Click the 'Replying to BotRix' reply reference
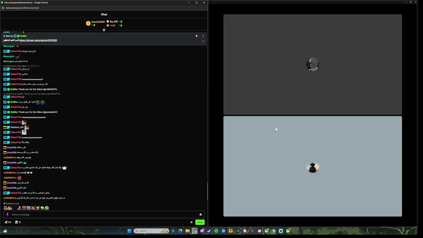The width and height of the screenshot is (423, 238). 32,94
